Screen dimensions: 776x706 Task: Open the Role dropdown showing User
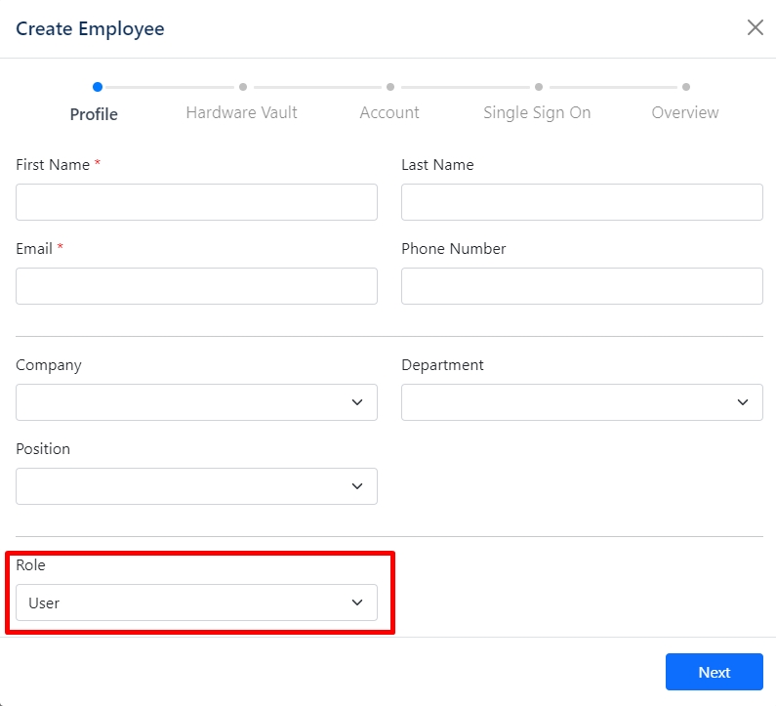point(196,602)
